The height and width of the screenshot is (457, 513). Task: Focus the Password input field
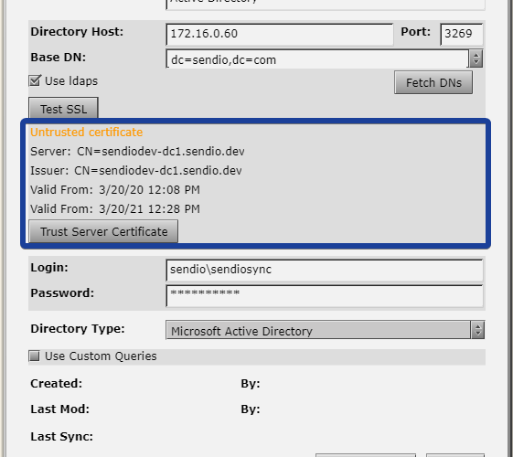coord(325,296)
